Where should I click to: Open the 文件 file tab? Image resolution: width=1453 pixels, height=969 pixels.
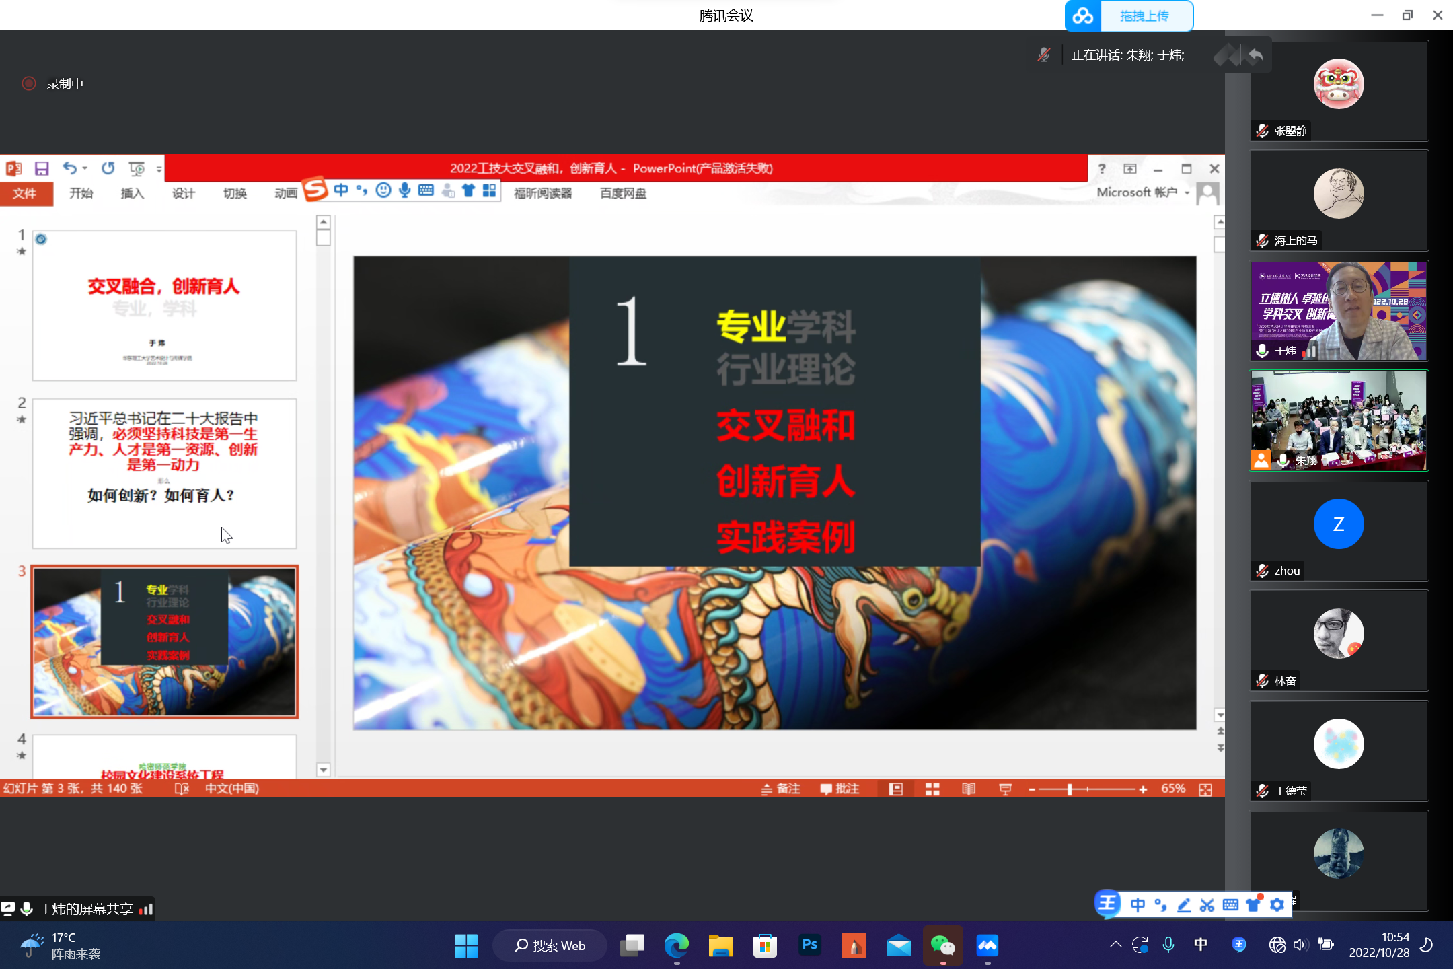[25, 193]
